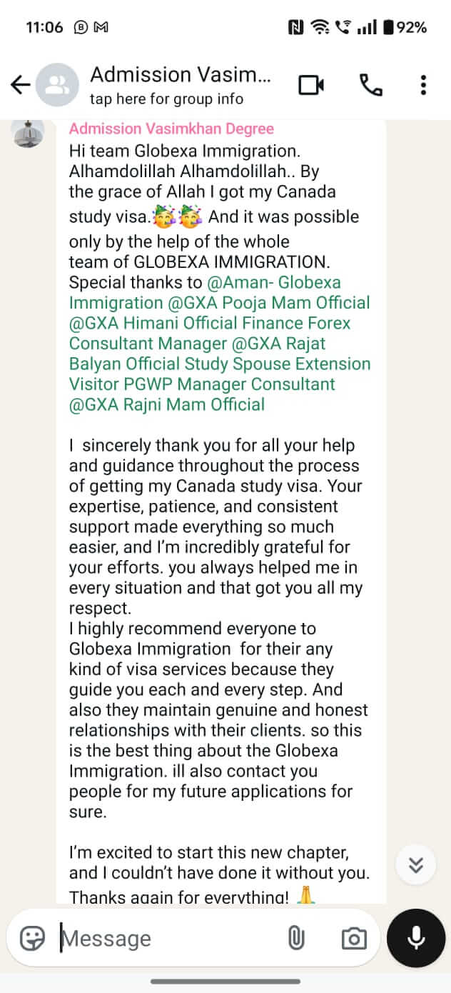
Task: Tap 'tap here for group info'
Action: tap(166, 99)
